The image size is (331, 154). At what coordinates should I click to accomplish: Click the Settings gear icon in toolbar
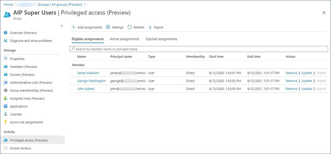pyautogui.click(x=108, y=27)
